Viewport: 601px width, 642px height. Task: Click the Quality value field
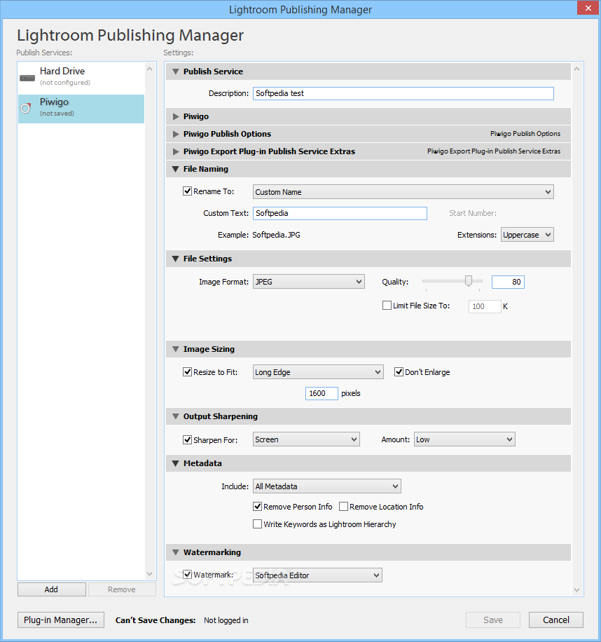pyautogui.click(x=508, y=282)
